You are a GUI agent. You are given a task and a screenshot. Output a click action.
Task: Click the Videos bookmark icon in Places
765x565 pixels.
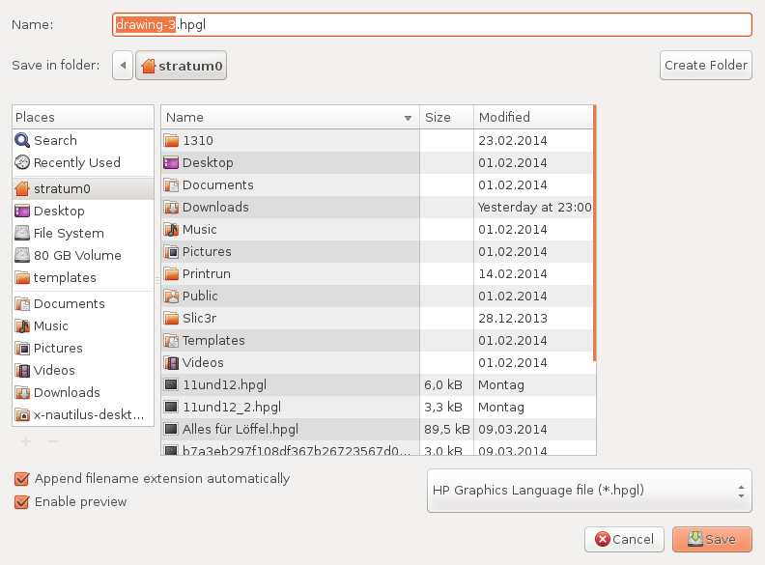click(x=22, y=370)
